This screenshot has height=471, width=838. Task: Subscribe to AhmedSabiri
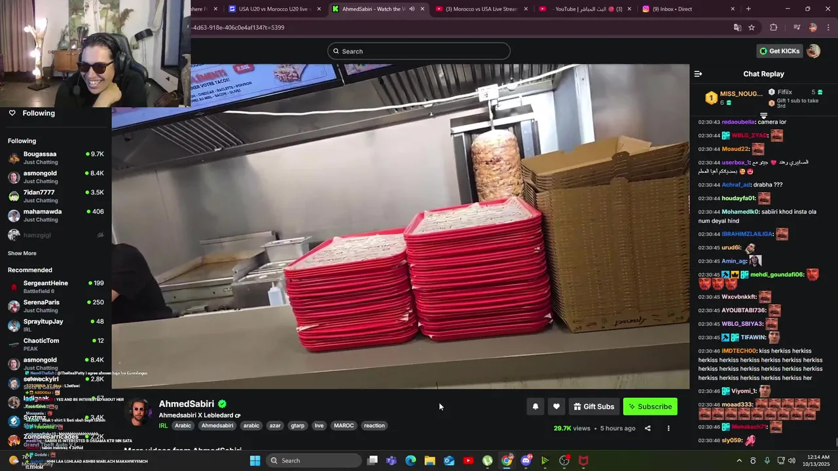650,406
